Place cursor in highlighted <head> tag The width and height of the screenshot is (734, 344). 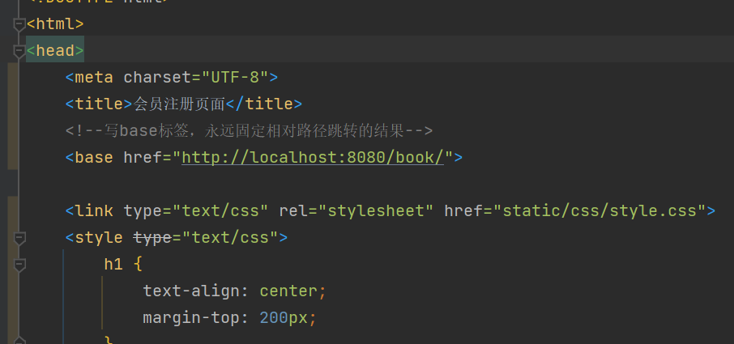click(55, 50)
